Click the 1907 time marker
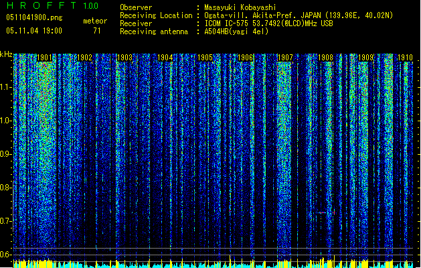The height and width of the screenshot is (268, 421). pos(285,58)
